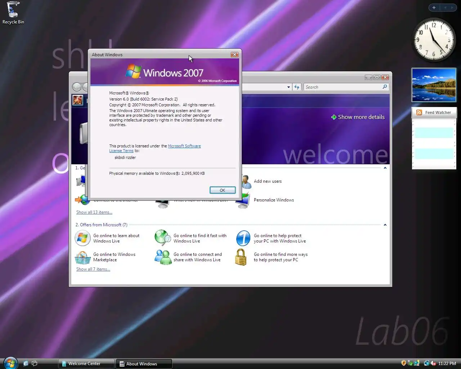Viewport: 461px width, 369px height.
Task: Click the 11:22 PM taskbar clock
Action: coord(447,364)
